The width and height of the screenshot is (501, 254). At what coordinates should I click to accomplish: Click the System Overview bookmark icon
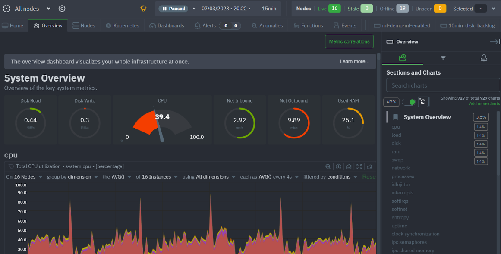click(396, 117)
